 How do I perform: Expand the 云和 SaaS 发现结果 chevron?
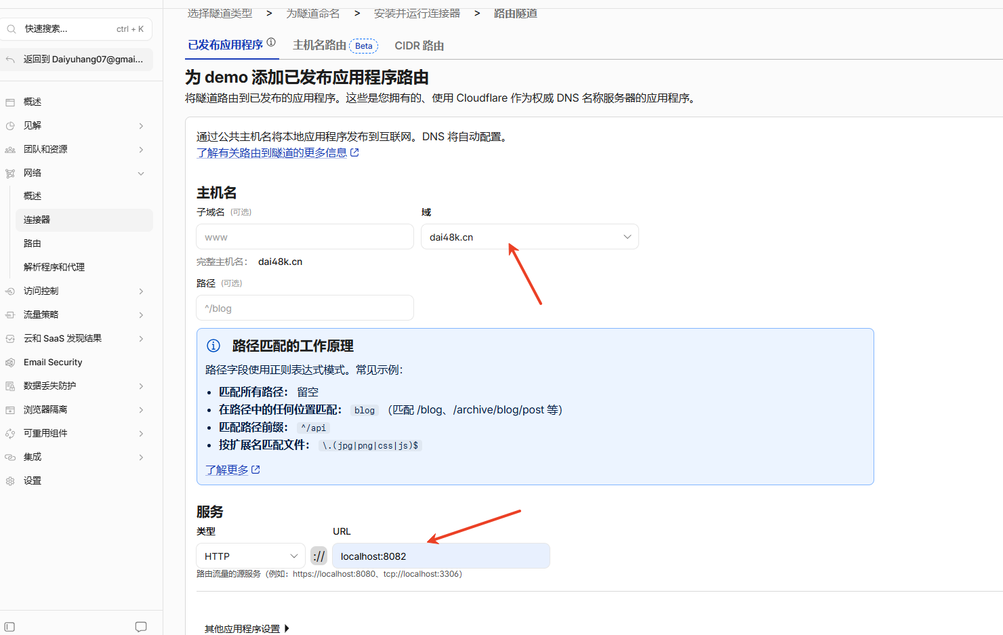click(141, 339)
